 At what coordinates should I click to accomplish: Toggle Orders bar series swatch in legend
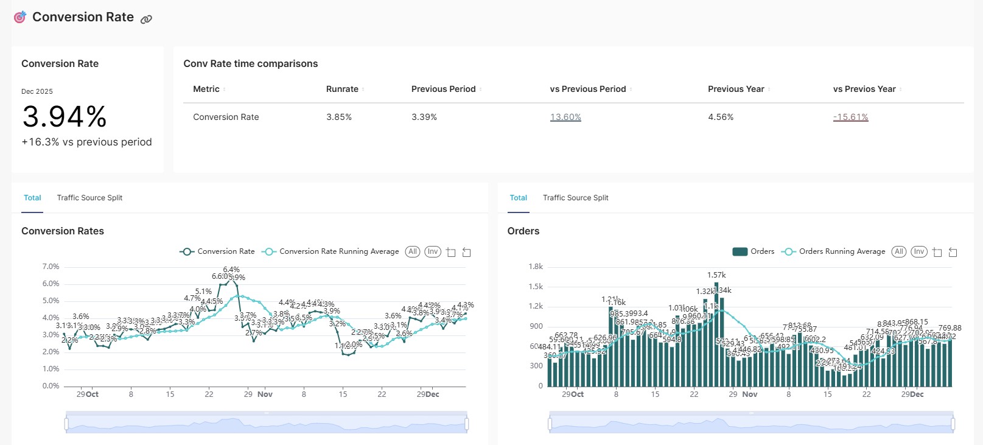coord(740,251)
